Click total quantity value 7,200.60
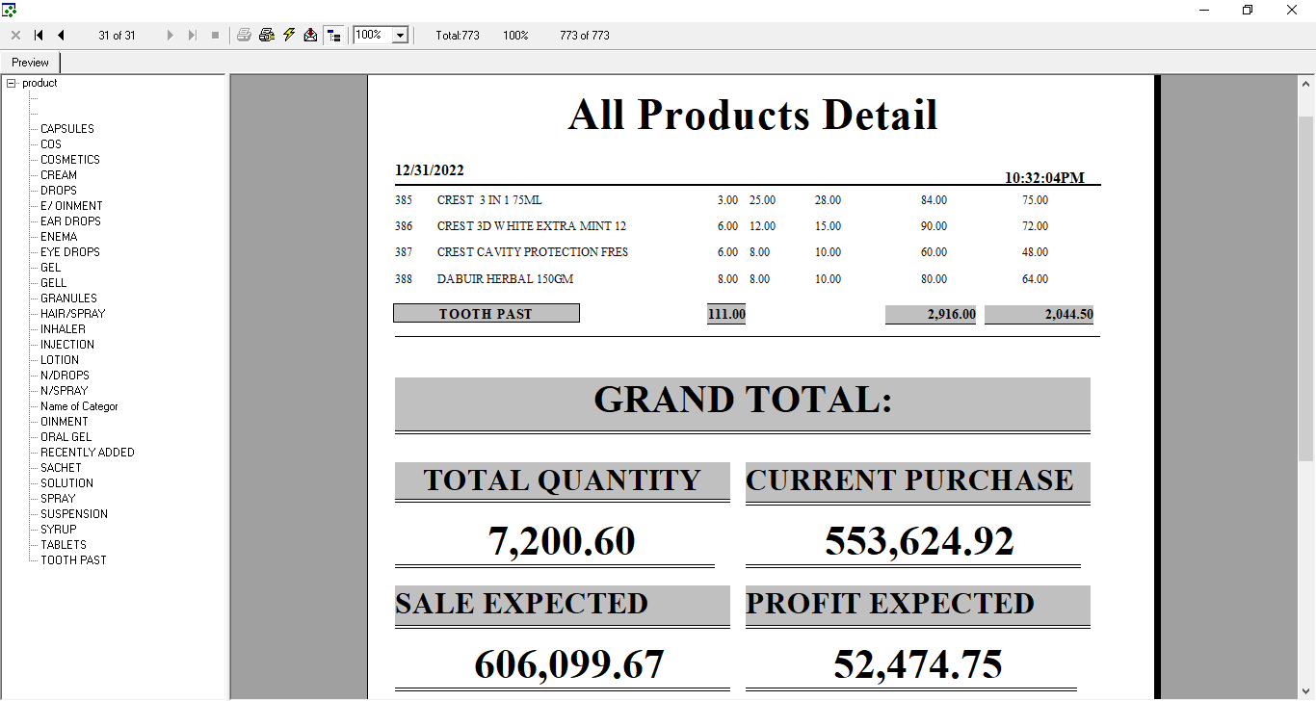Viewport: 1316px width, 701px height. click(x=562, y=541)
